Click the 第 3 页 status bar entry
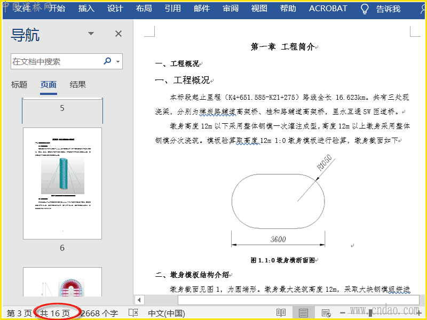The height and width of the screenshot is (320, 427). pyautogui.click(x=19, y=313)
